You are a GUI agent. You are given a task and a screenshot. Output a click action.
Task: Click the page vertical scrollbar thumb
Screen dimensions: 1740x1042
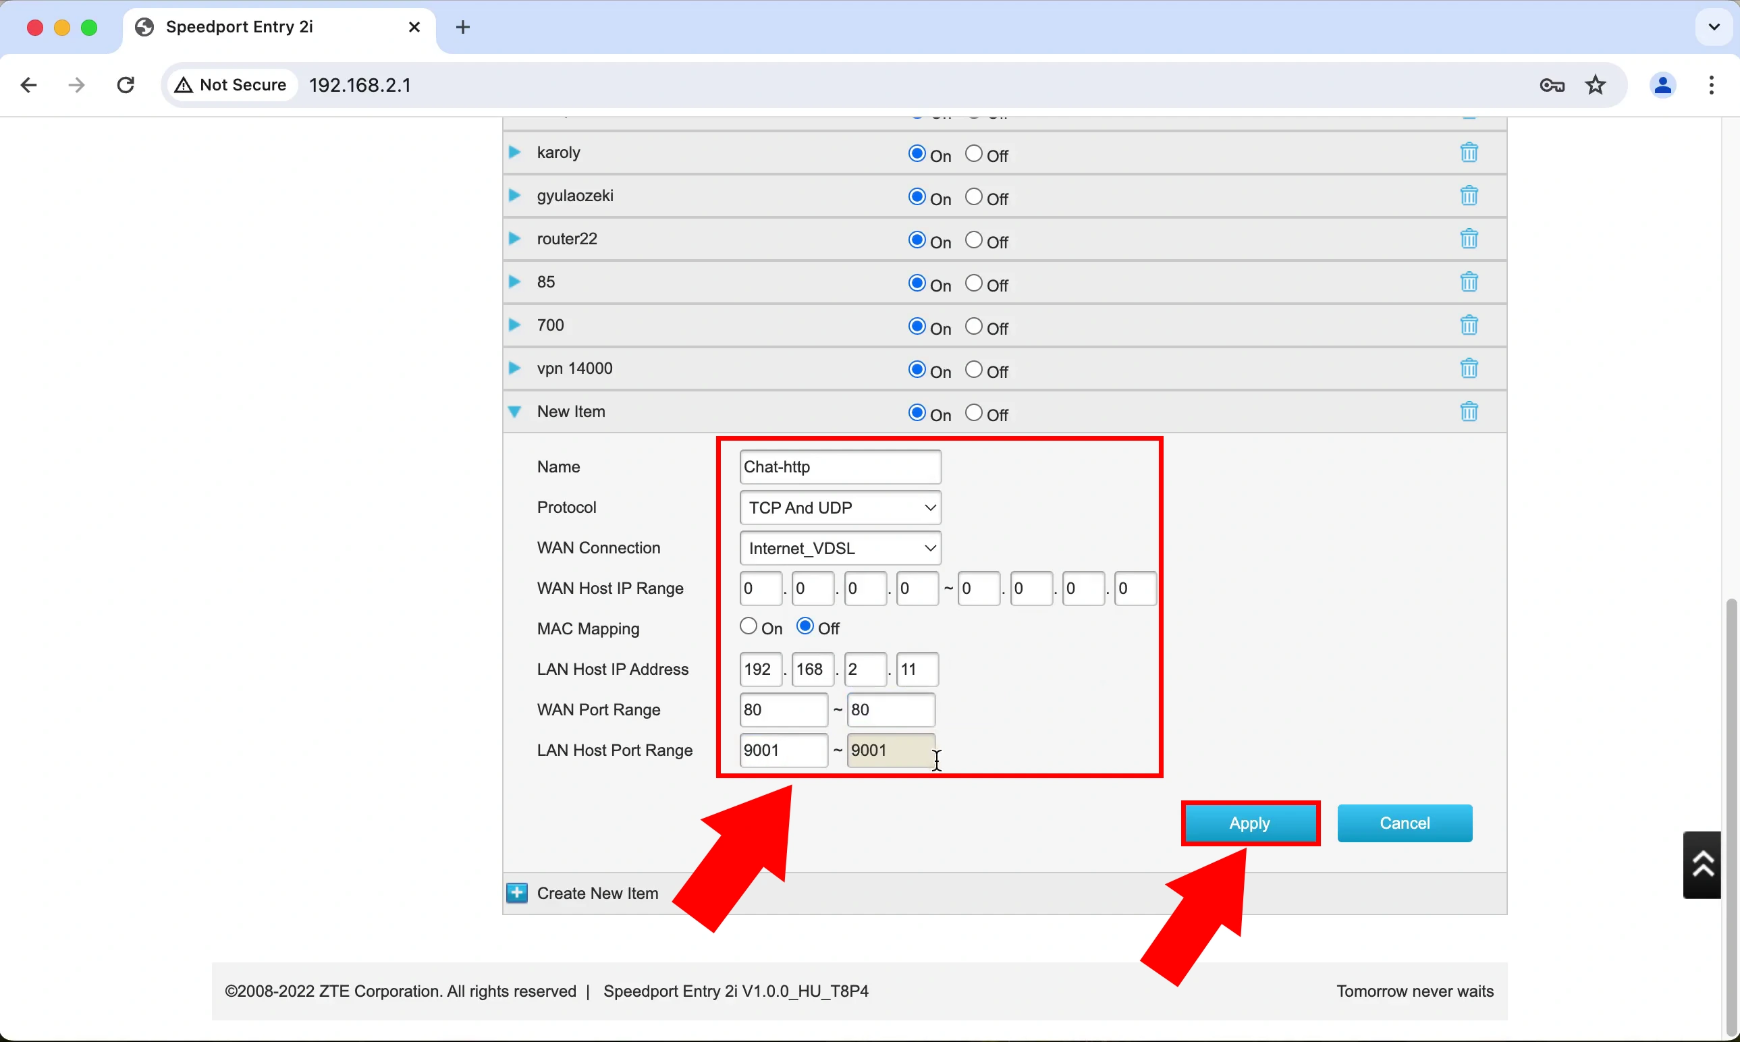[x=1732, y=818]
